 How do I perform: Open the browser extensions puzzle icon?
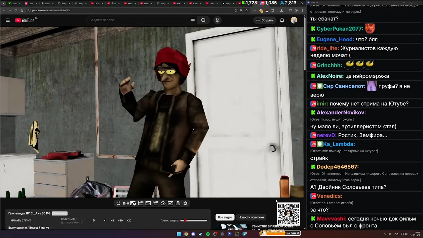tap(273, 10)
